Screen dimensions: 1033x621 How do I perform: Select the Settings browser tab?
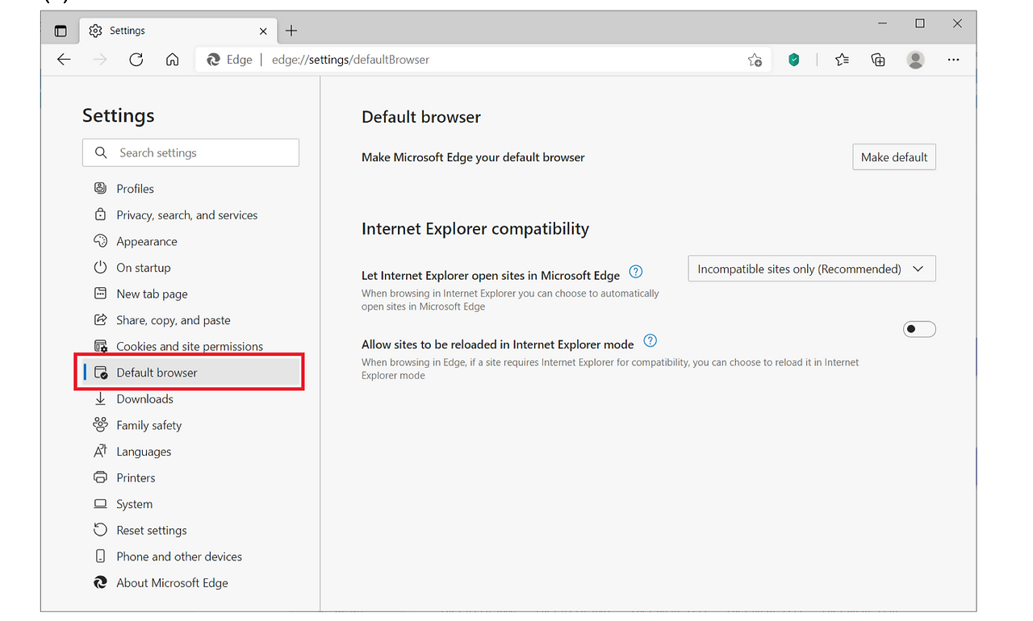[178, 31]
